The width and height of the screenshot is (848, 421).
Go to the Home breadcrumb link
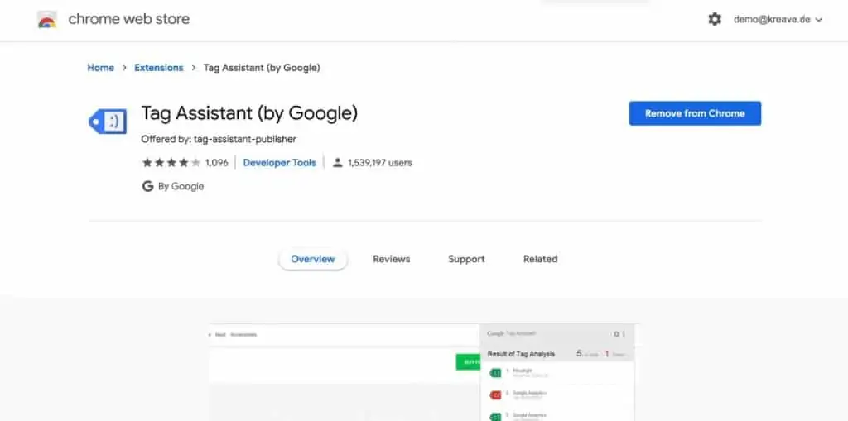pos(100,68)
